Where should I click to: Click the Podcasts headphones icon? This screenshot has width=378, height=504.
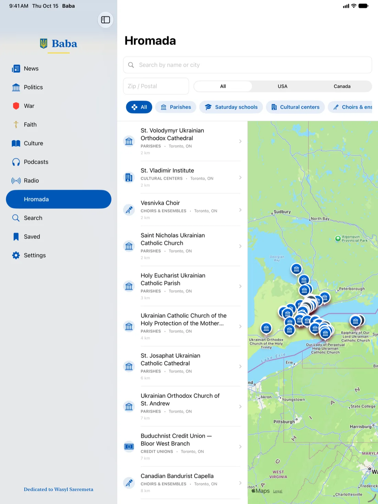[x=16, y=162]
